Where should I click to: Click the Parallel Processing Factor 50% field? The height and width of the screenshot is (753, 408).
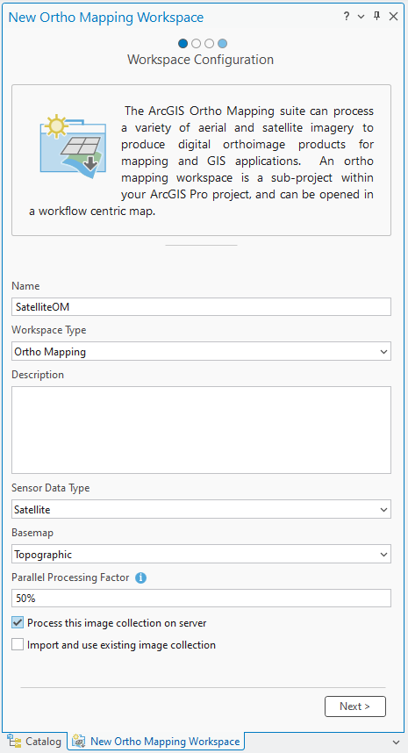pyautogui.click(x=201, y=599)
